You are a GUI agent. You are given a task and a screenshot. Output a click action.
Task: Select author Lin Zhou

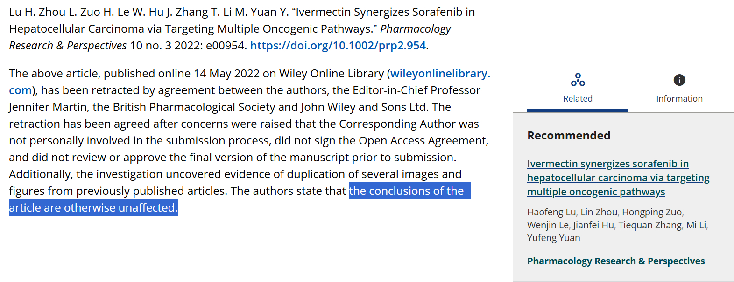599,212
